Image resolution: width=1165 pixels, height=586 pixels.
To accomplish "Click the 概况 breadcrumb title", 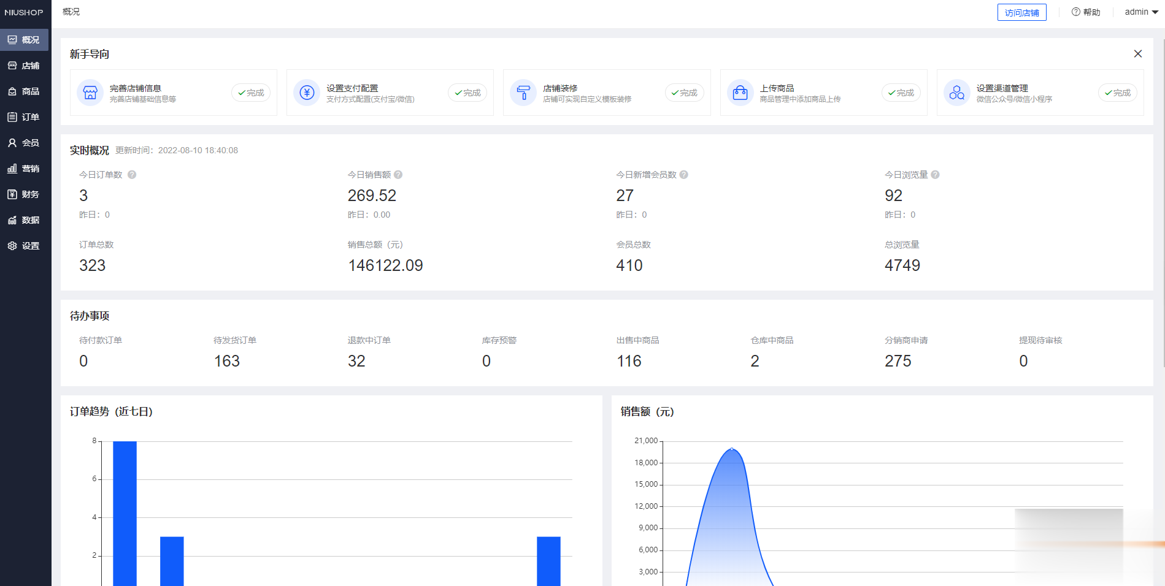I will 71,12.
